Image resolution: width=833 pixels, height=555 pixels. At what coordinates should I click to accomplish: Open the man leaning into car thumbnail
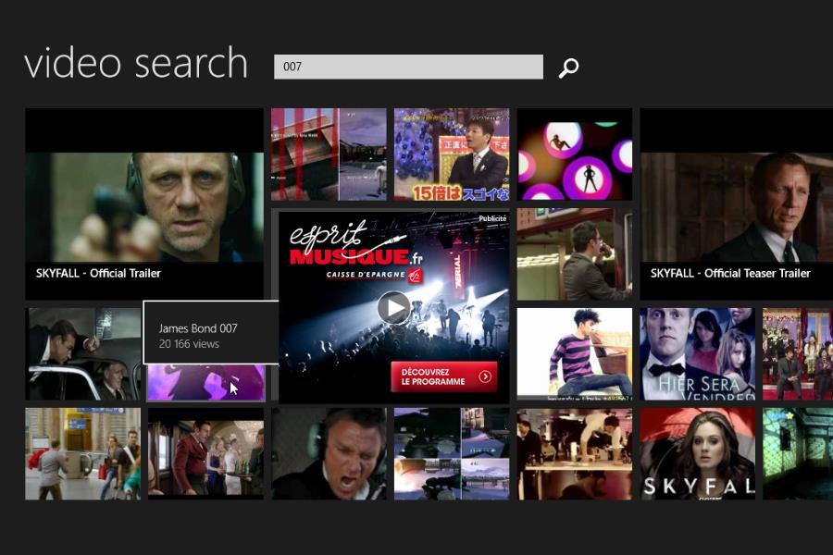click(83, 353)
